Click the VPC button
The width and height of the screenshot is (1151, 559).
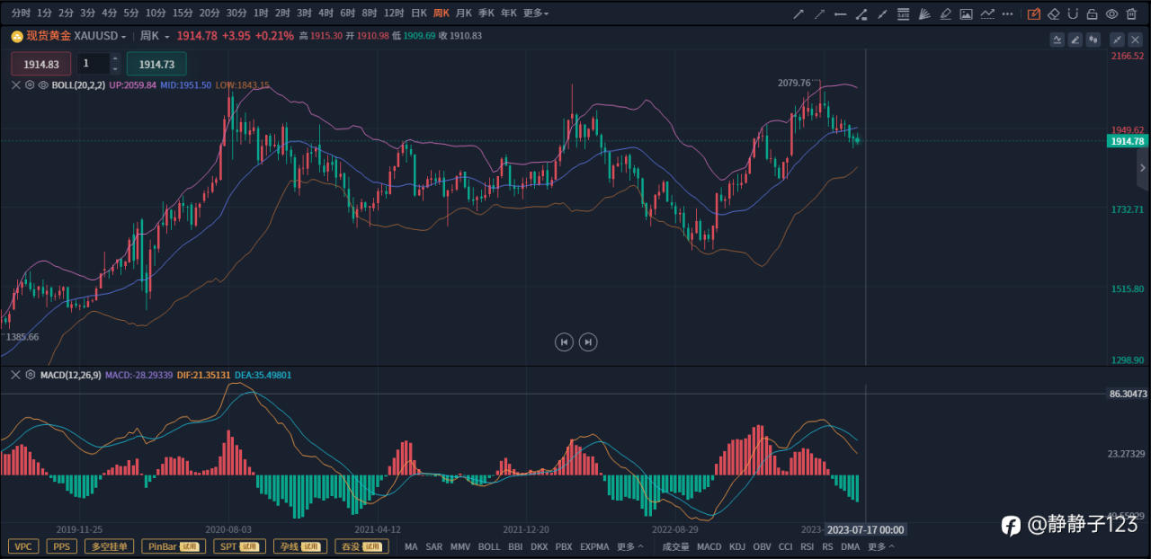point(23,546)
